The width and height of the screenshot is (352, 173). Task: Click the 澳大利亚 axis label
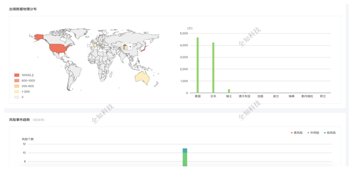coord(244,97)
